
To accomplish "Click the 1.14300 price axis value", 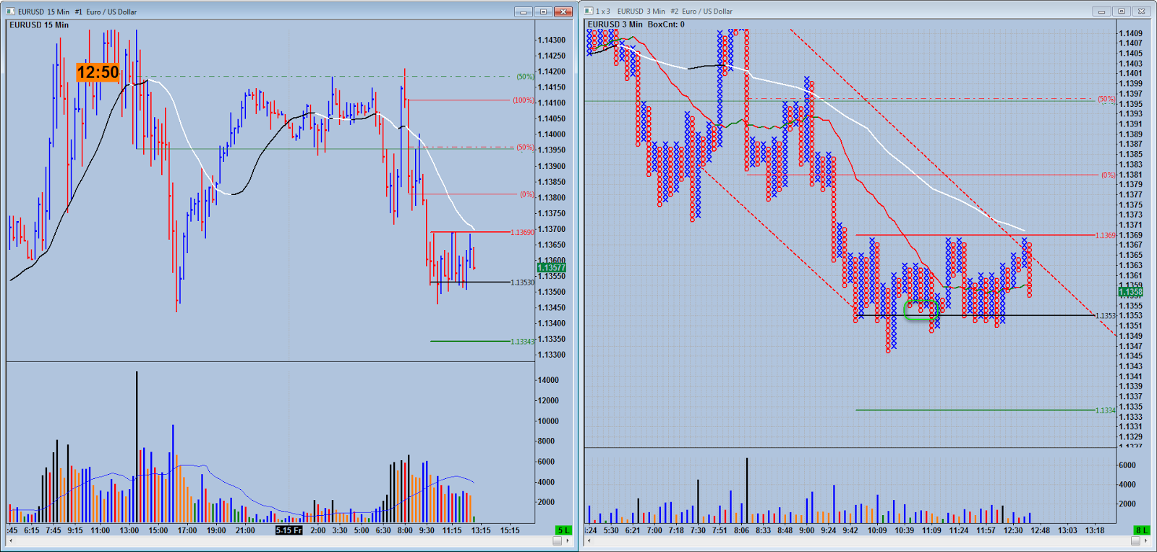I will [x=553, y=40].
